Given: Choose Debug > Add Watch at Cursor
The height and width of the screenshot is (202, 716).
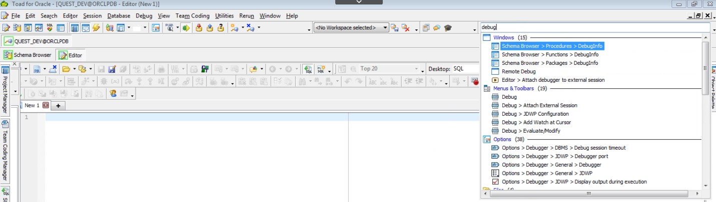Looking at the screenshot, I should tap(536, 122).
